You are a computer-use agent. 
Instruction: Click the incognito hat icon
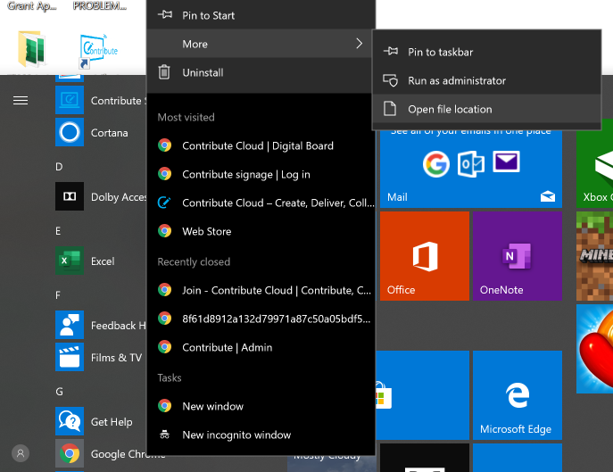point(164,435)
